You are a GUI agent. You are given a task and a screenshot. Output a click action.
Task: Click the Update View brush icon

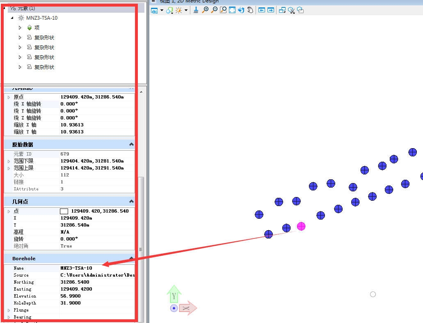pos(196,10)
